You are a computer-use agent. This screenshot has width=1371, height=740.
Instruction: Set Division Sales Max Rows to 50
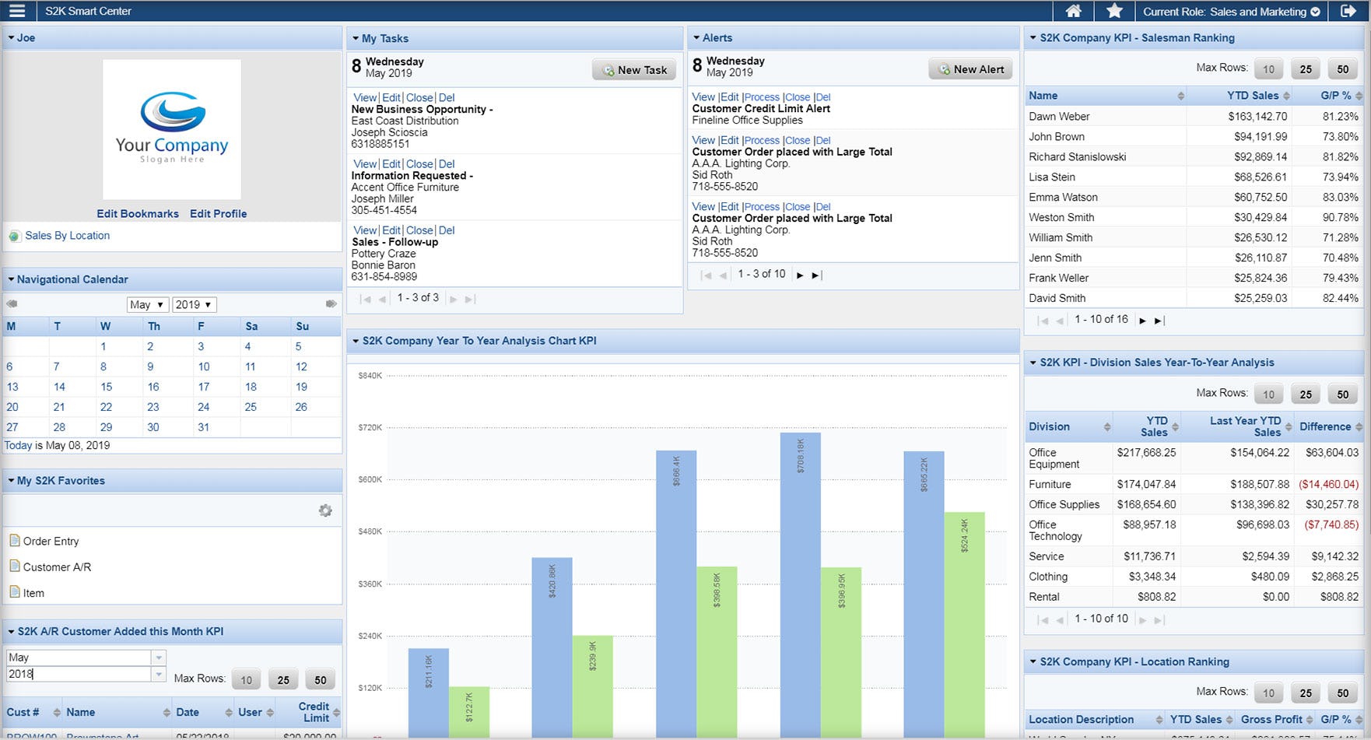[x=1342, y=394]
